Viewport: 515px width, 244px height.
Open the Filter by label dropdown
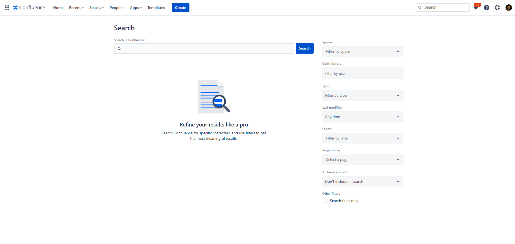coord(363,138)
